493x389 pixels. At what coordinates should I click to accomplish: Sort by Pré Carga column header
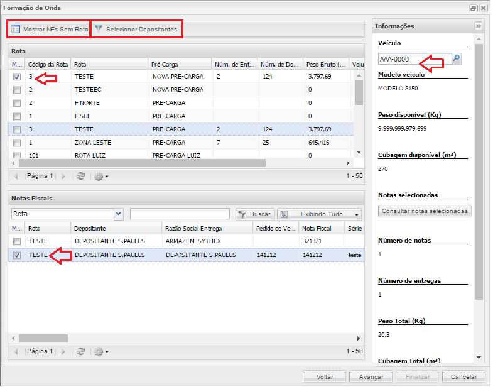180,65
